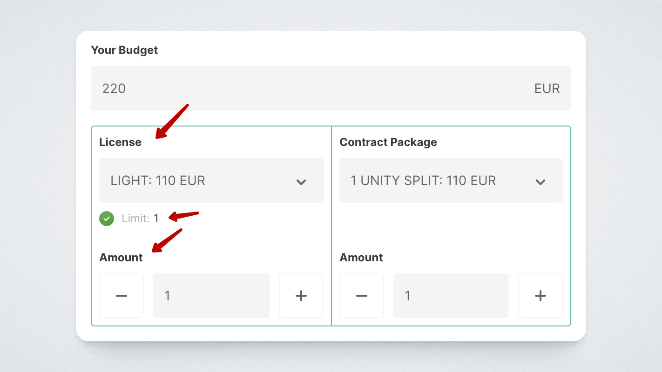Click the Amount label under License
Viewport: 662px width, 372px height.
[121, 258]
